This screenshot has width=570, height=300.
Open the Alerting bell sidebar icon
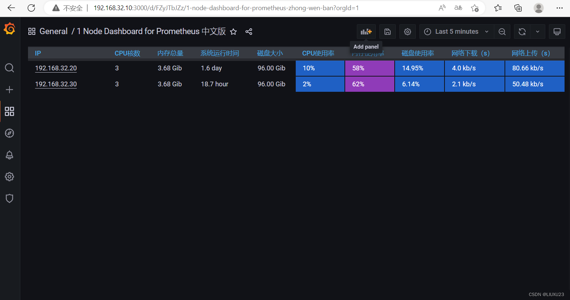pos(9,155)
